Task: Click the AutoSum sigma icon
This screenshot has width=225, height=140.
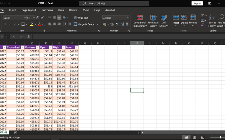Action: click(x=202, y=15)
